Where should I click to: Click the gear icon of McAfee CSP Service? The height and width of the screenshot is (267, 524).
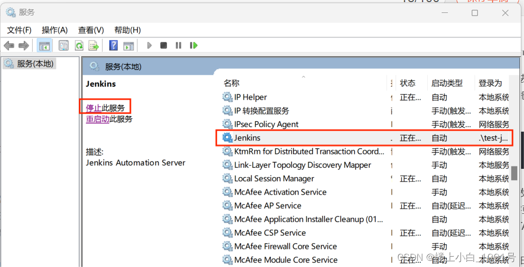227,233
